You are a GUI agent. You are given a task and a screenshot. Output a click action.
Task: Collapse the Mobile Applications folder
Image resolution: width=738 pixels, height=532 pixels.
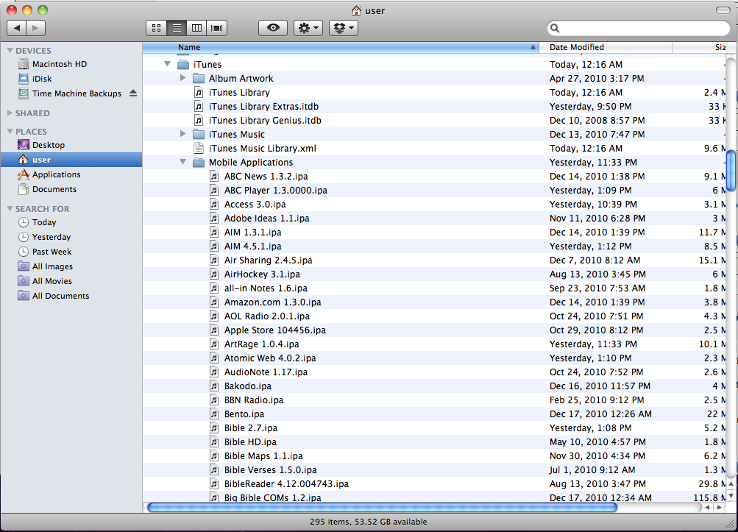coord(183,162)
